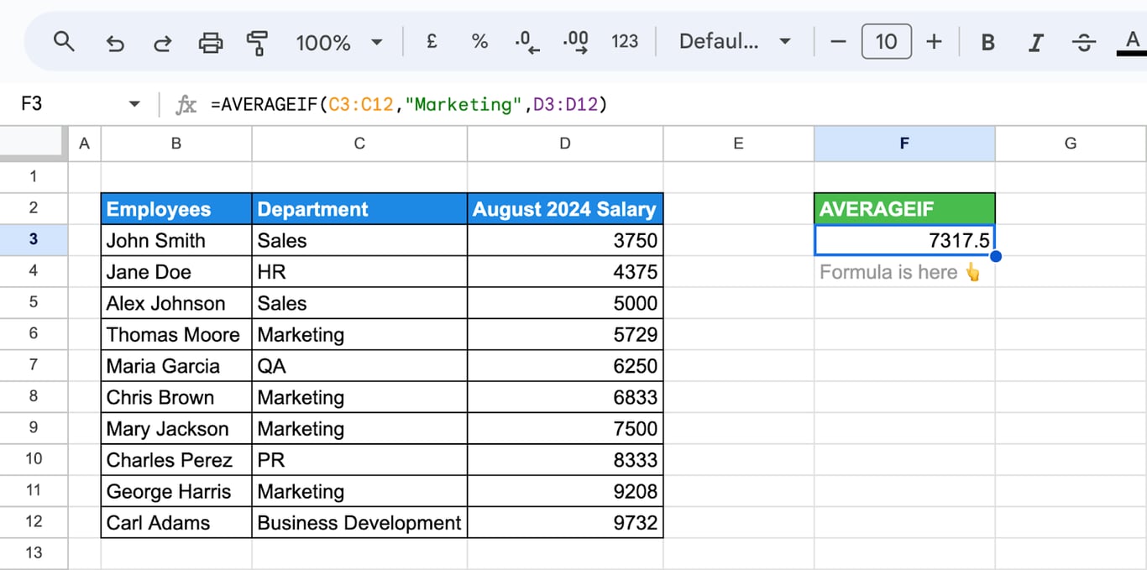Select column C header
Screen dimensions: 1147x570
tap(359, 144)
